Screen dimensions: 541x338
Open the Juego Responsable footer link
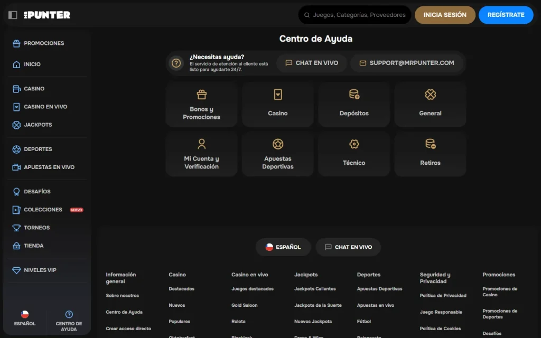click(441, 312)
